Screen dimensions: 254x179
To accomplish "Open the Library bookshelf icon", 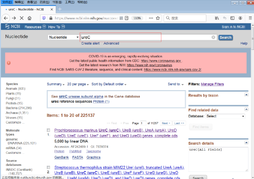I will tap(217, 18).
